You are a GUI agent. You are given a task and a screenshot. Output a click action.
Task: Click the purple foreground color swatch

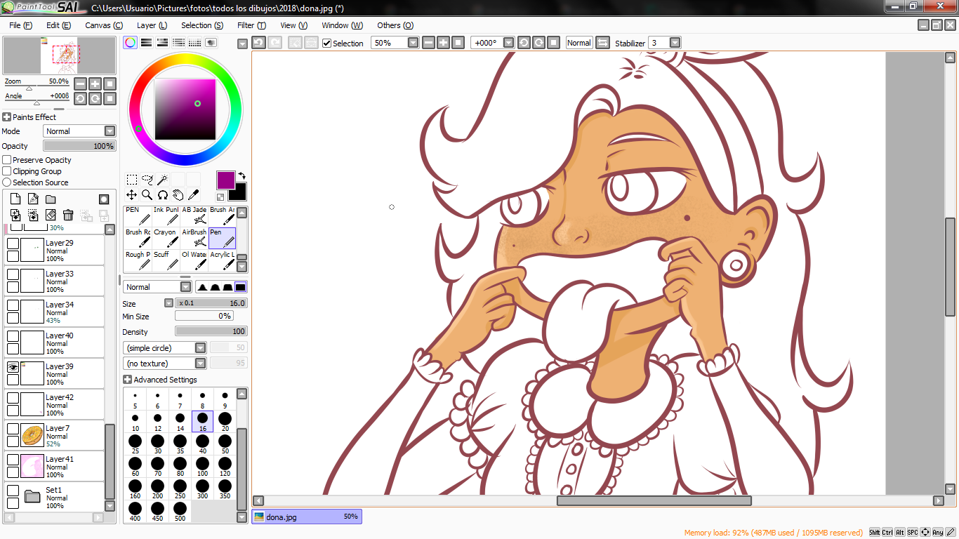point(225,180)
